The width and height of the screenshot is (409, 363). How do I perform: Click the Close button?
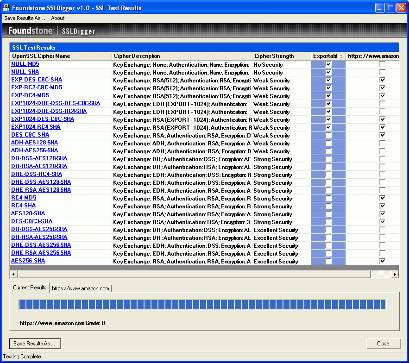coord(384,344)
